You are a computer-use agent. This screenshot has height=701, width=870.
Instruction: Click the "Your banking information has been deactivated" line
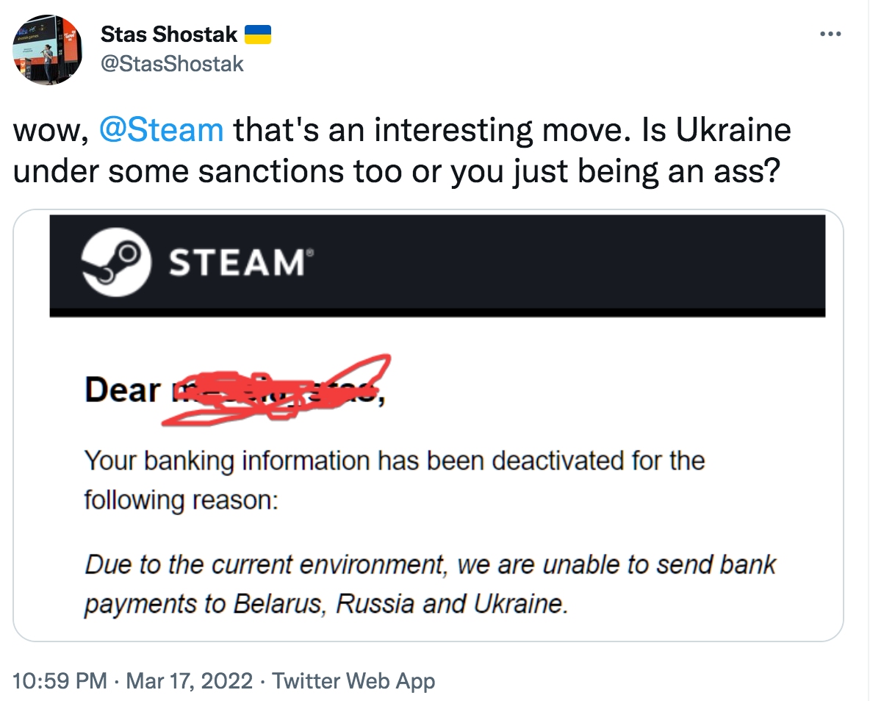[x=395, y=461]
